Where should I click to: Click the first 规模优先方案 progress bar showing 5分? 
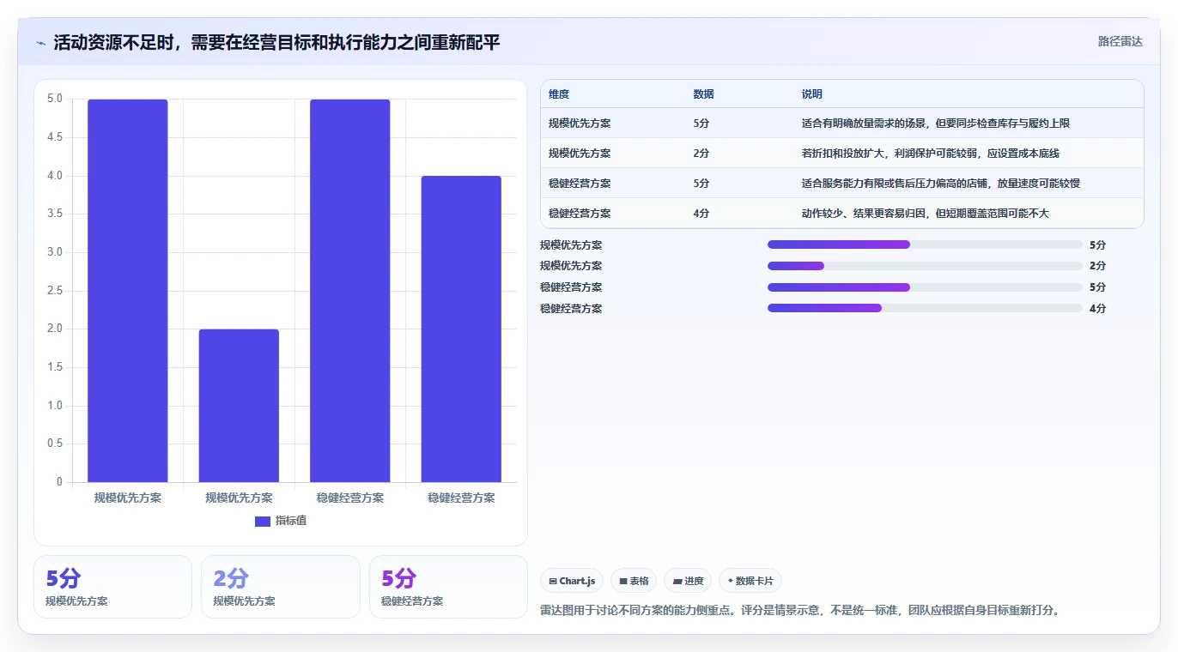tap(925, 244)
